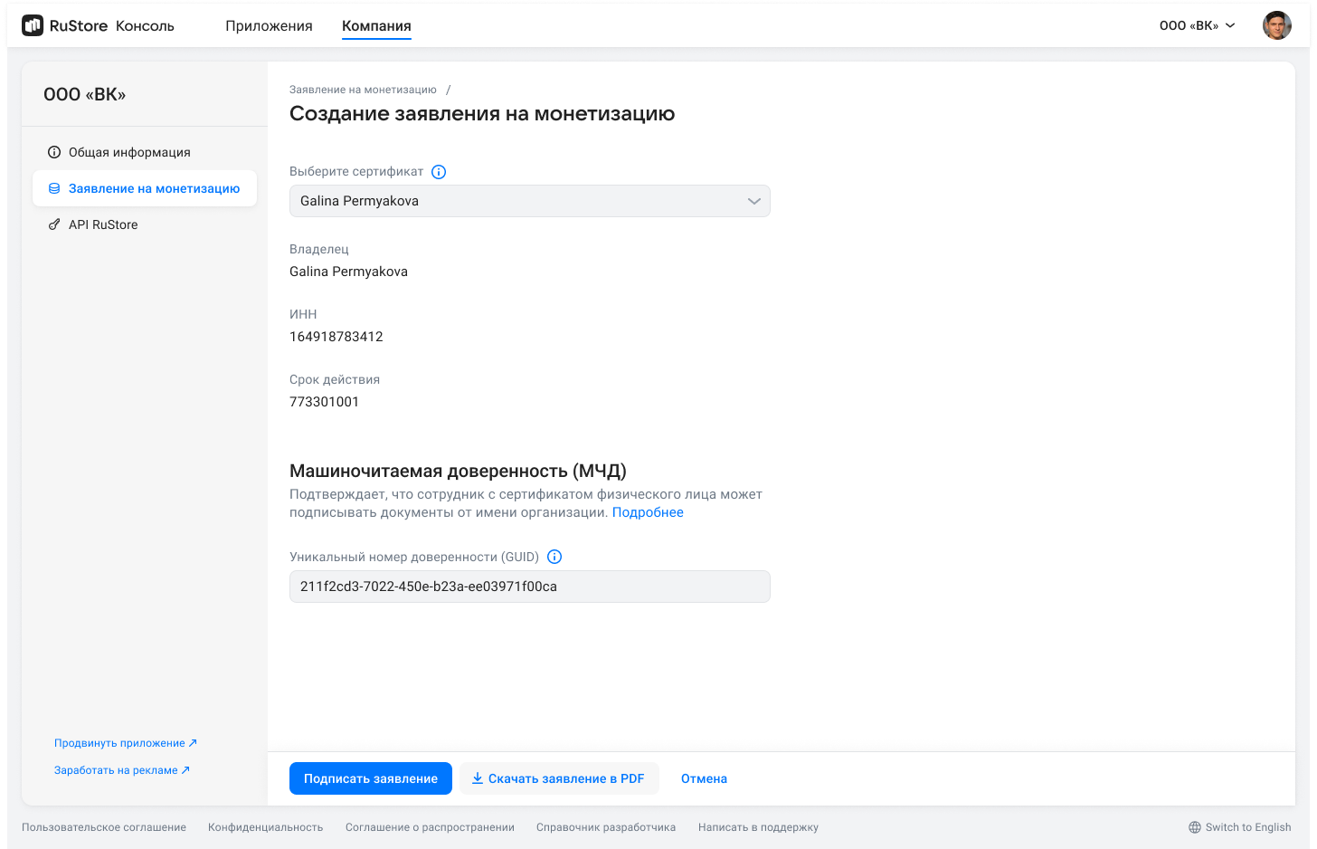Click info icon beside GUID label
The height and width of the screenshot is (849, 1317).
pyautogui.click(x=554, y=558)
